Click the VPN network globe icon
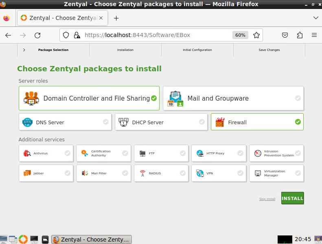 [x=200, y=173]
